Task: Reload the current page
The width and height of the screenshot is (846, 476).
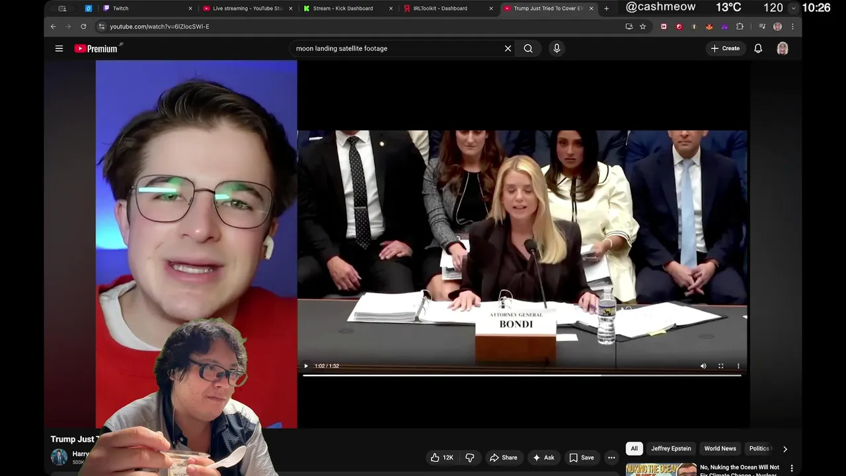Action: [83, 26]
